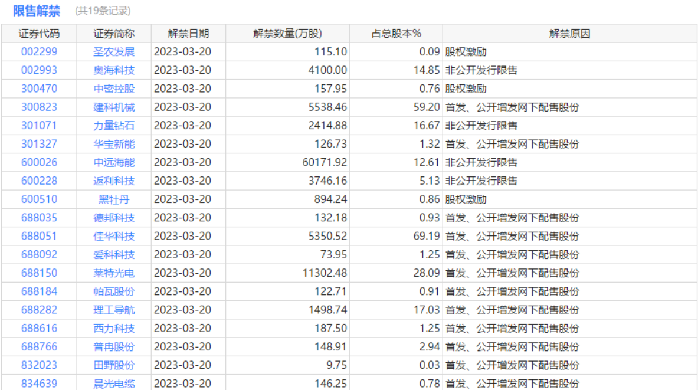Open stock name link 圣农发展
The height and width of the screenshot is (390, 698).
(x=114, y=52)
